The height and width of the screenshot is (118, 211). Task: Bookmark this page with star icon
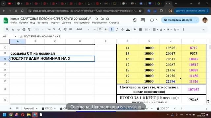click(140, 11)
